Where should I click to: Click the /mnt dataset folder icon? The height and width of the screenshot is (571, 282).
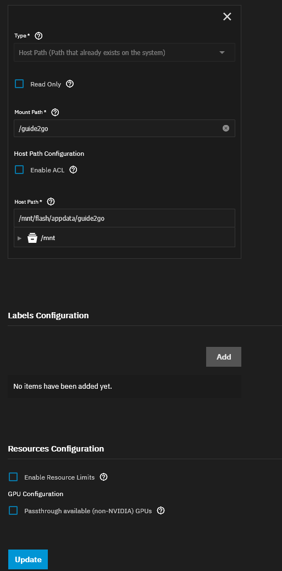point(32,238)
